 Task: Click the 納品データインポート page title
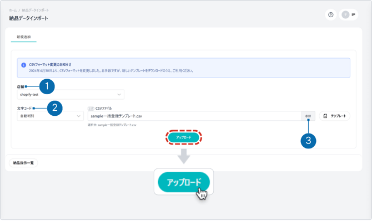[x=28, y=18]
